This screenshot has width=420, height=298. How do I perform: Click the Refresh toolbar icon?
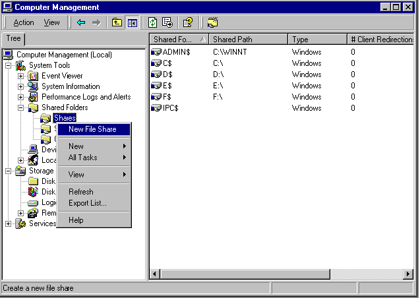point(153,23)
